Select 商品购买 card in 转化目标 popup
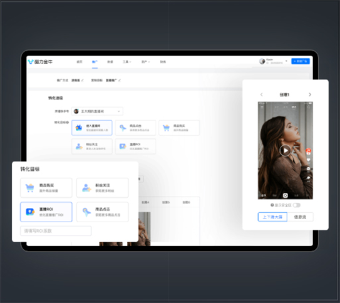 [46, 188]
